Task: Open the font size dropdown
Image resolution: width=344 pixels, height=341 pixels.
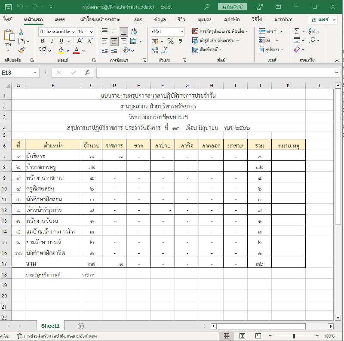Action: [92, 32]
